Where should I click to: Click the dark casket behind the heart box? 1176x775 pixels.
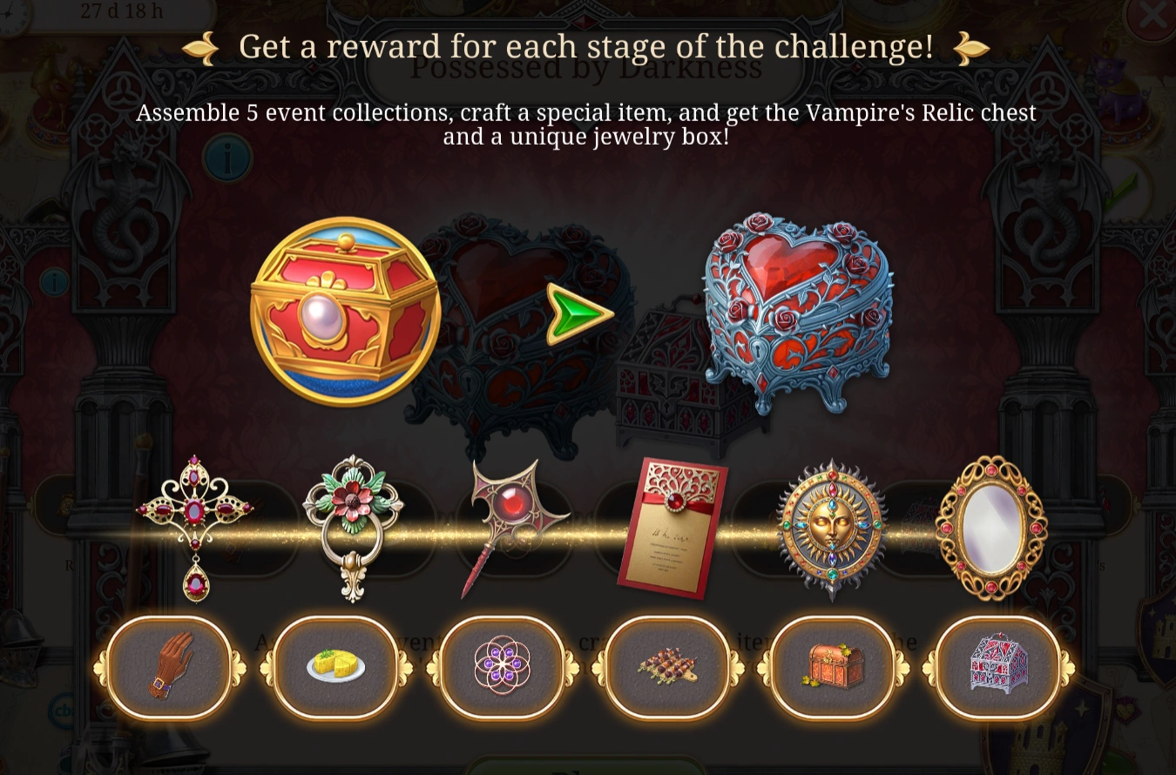click(666, 376)
